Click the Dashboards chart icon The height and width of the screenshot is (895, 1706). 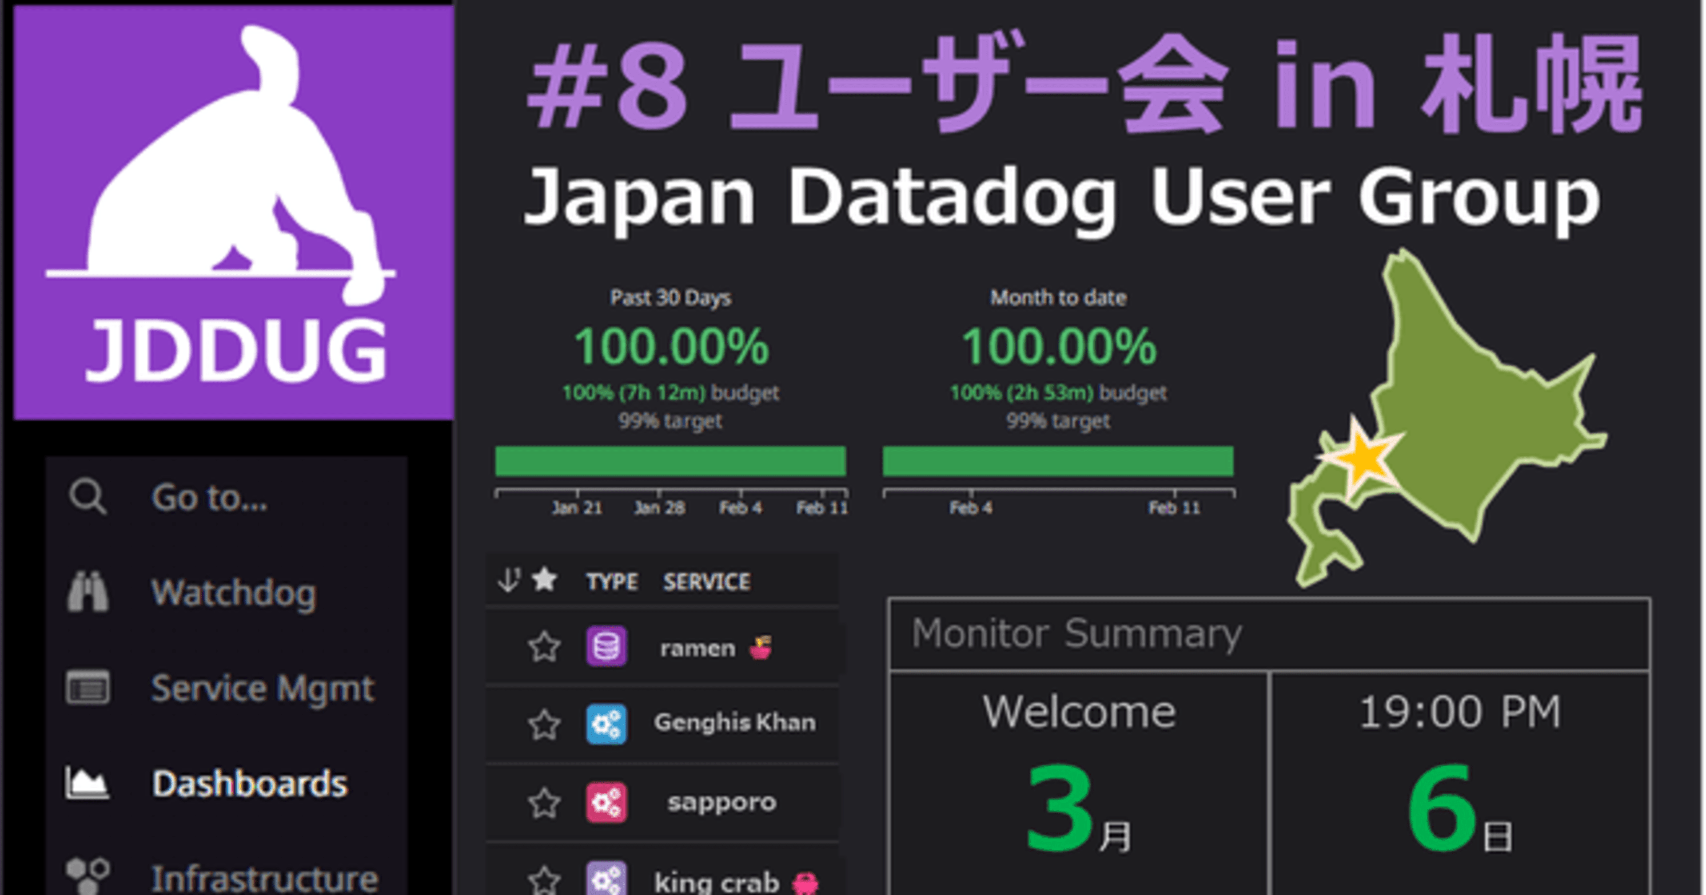click(x=88, y=783)
